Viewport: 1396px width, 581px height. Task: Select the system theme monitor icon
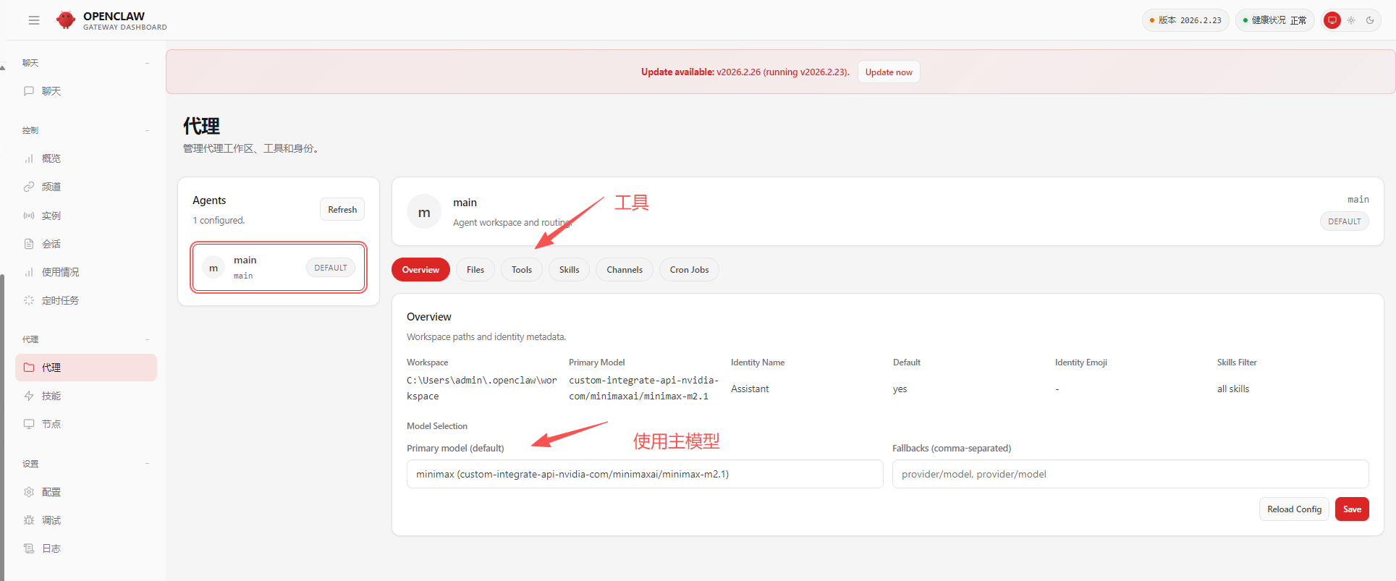tap(1332, 20)
